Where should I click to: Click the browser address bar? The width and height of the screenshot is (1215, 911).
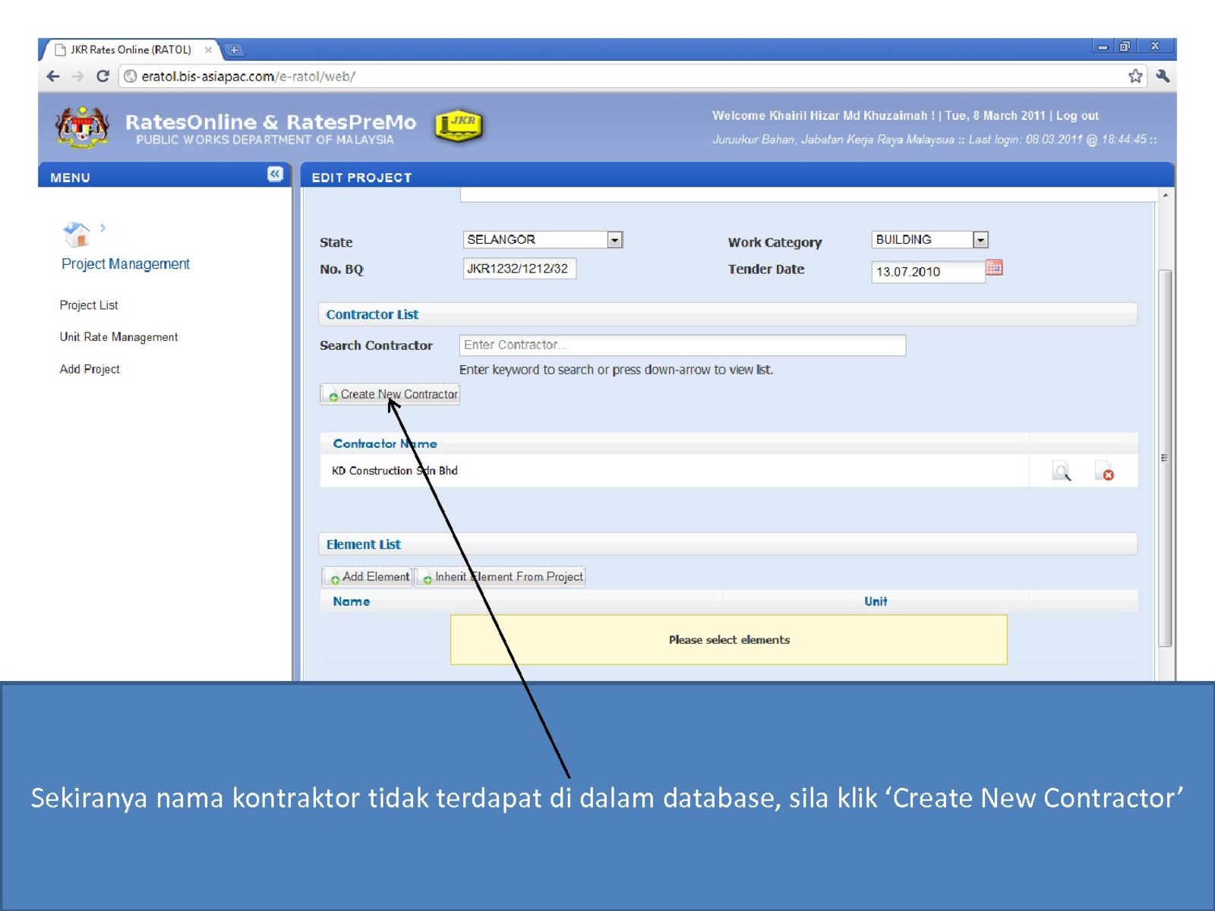623,77
